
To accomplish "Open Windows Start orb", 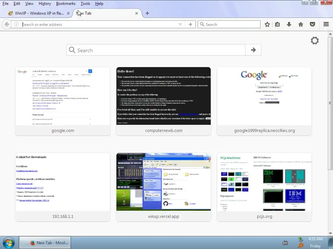I will (9, 243).
